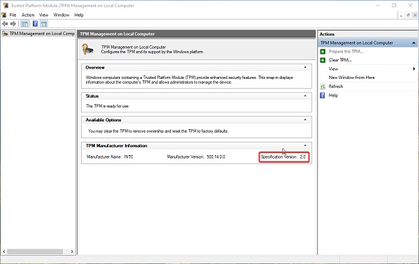Open the Action menu
Image resolution: width=419 pixels, height=264 pixels.
(28, 15)
